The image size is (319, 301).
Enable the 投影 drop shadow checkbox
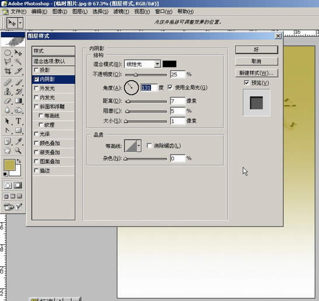pos(36,70)
